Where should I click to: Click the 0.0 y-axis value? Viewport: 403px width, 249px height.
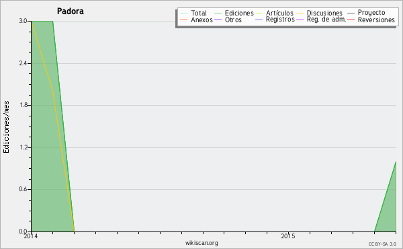click(x=24, y=232)
